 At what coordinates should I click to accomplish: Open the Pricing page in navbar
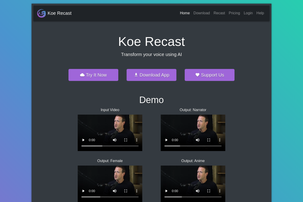234,13
